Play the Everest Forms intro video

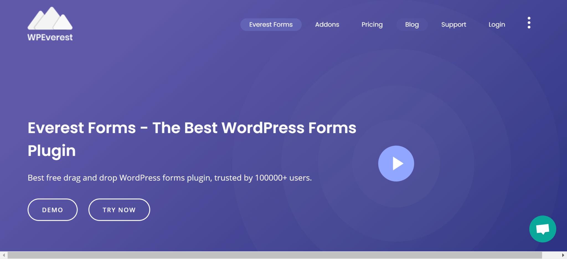click(x=396, y=163)
